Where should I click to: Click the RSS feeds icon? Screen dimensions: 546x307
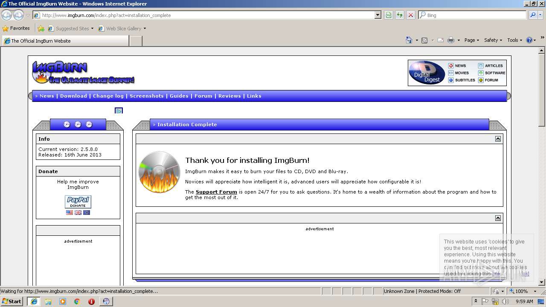click(424, 40)
